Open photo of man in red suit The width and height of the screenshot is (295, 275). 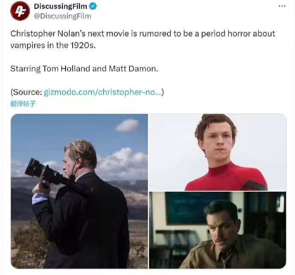point(218,152)
